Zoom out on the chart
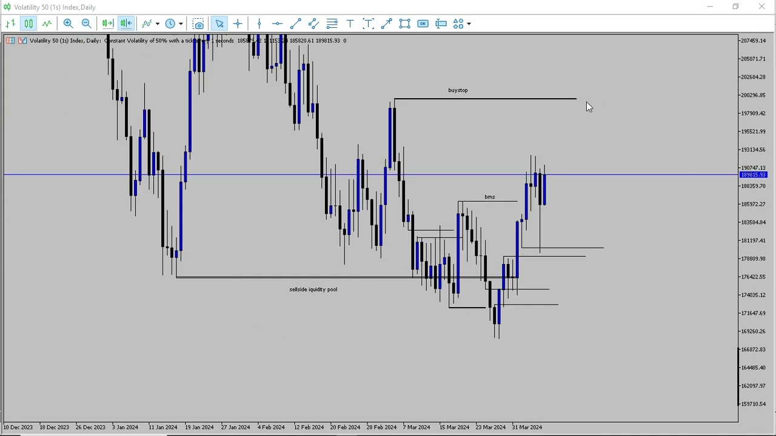Screen dimensions: 776x436 [x=87, y=24]
